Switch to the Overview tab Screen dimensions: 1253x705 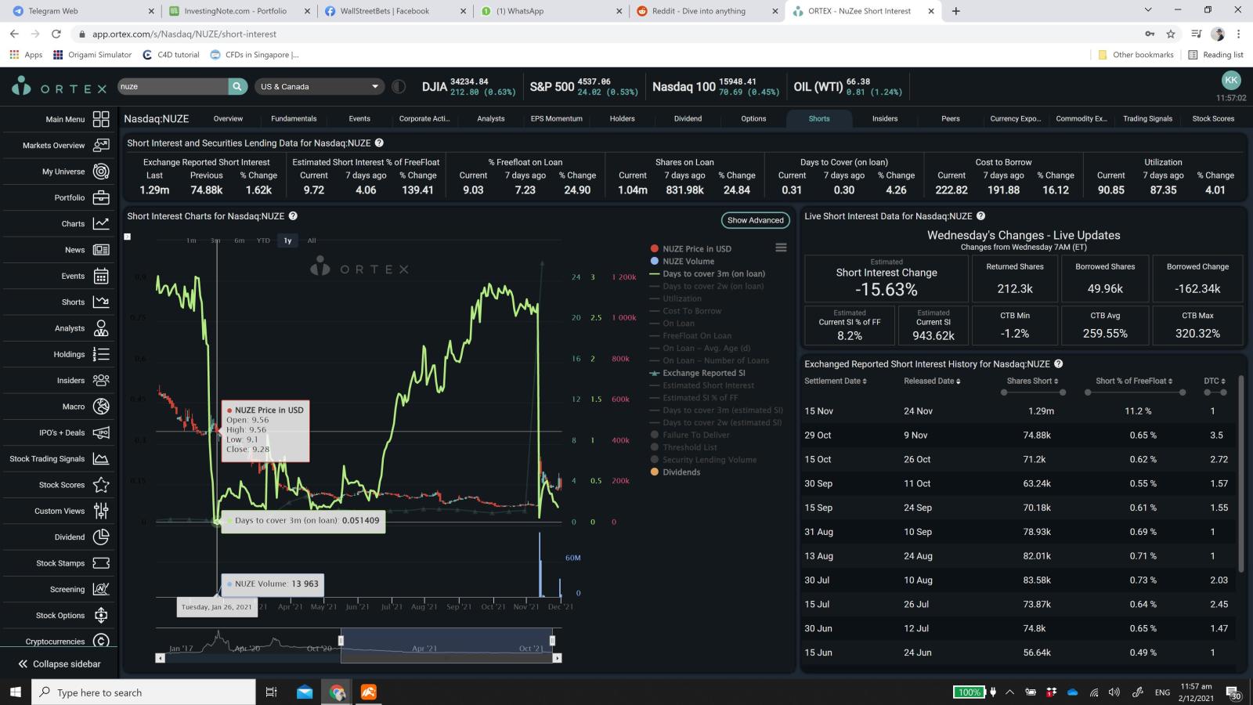pyautogui.click(x=228, y=119)
